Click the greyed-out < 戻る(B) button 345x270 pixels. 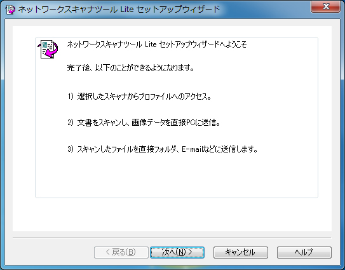coord(121,252)
